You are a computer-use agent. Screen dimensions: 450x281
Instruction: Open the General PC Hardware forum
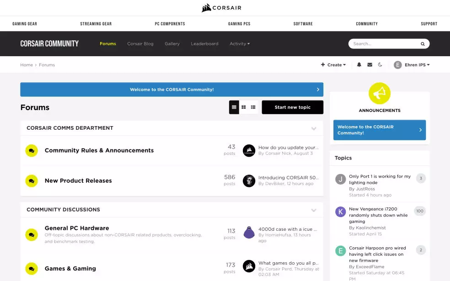click(77, 228)
